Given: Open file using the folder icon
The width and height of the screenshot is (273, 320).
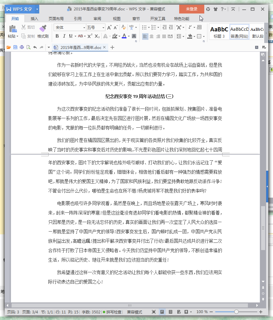Looking at the screenshot, I should point(8,47).
